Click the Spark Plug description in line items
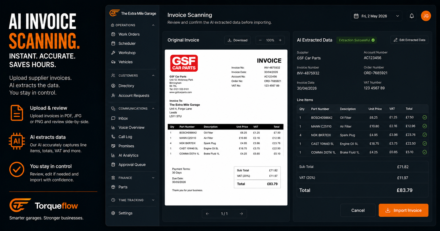Screen dimensions: 440x231 tap(347, 135)
